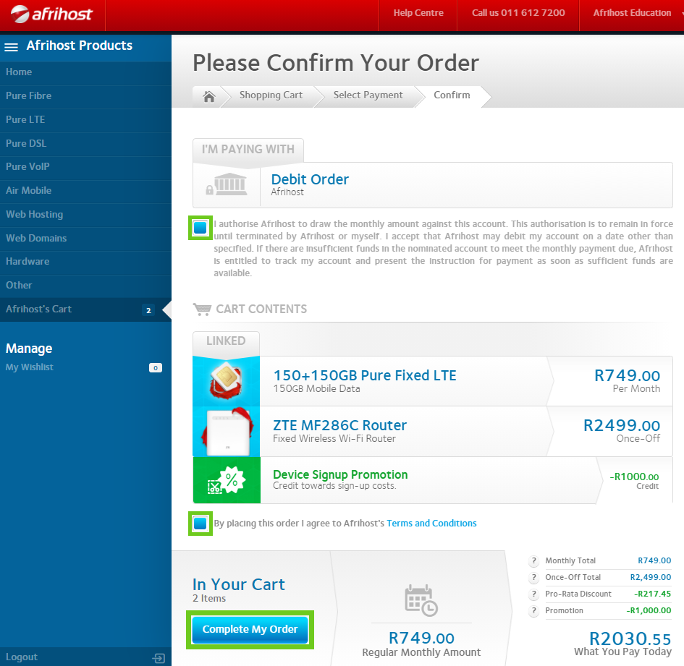
Task: Open Help Centre in top bar
Action: [x=418, y=13]
